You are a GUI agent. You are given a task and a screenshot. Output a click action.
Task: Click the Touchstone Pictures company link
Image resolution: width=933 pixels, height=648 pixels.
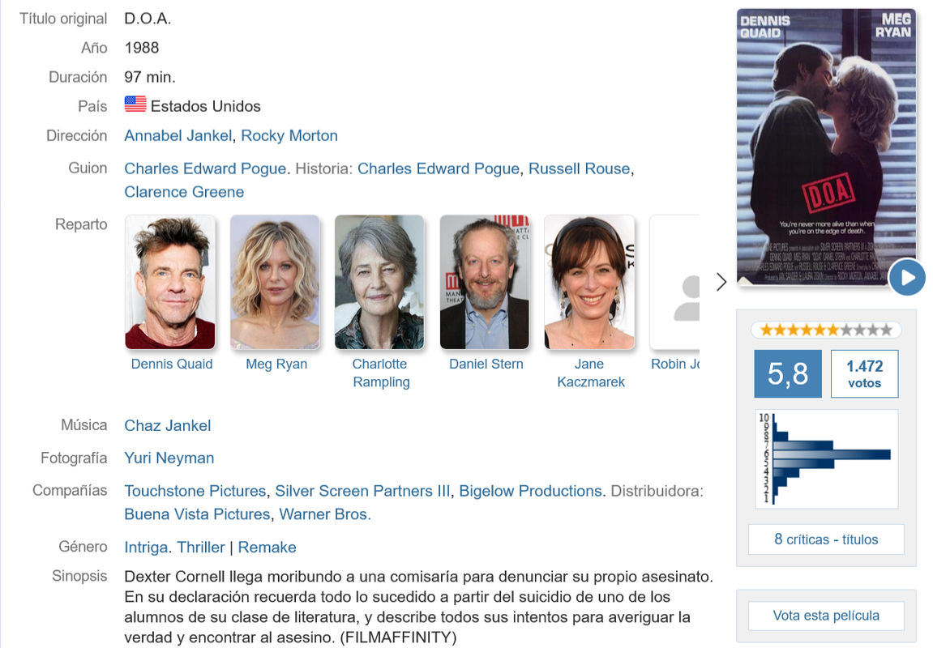[195, 491]
